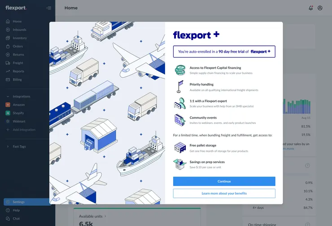
Task: Open Learn more about your benefits
Action: [x=224, y=193]
